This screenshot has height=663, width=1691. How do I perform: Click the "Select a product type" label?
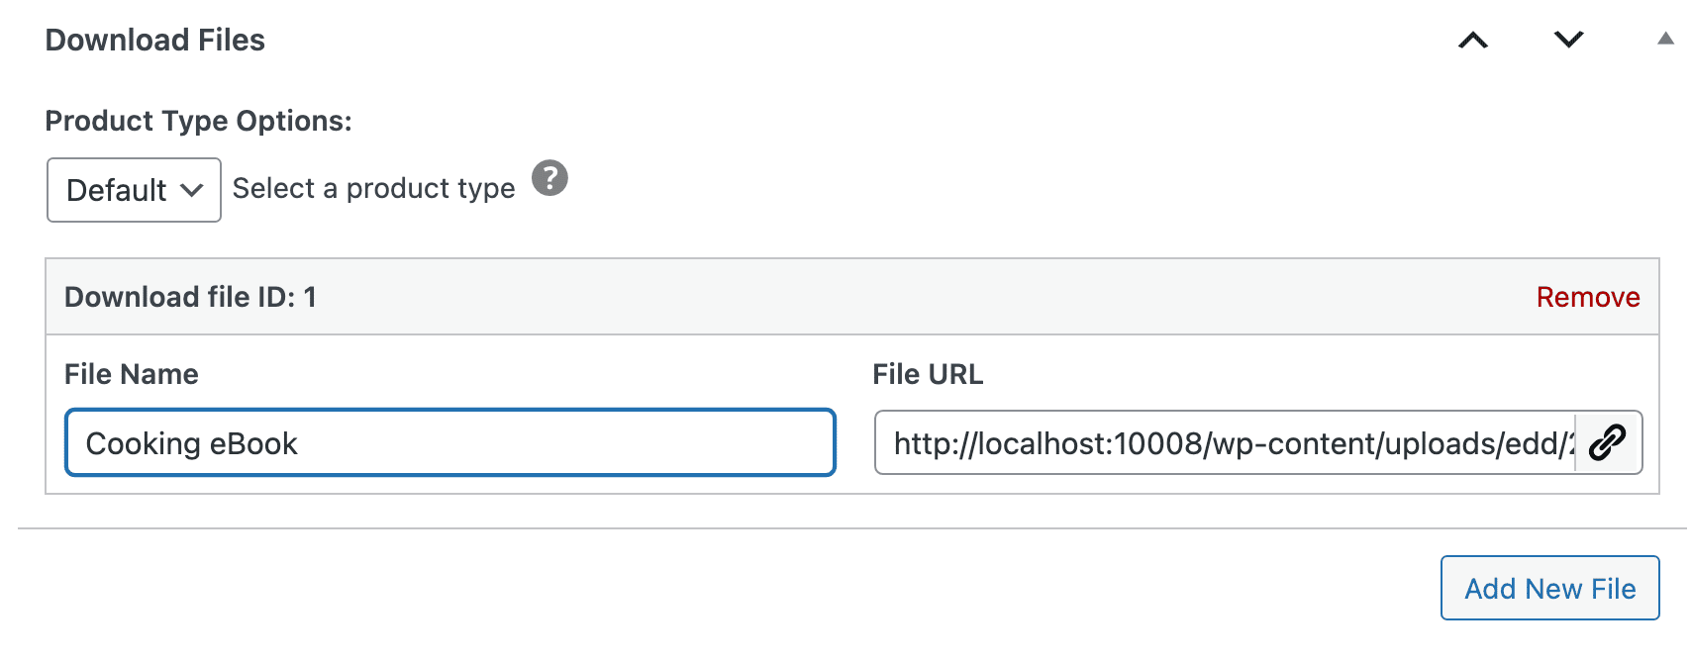click(x=373, y=188)
